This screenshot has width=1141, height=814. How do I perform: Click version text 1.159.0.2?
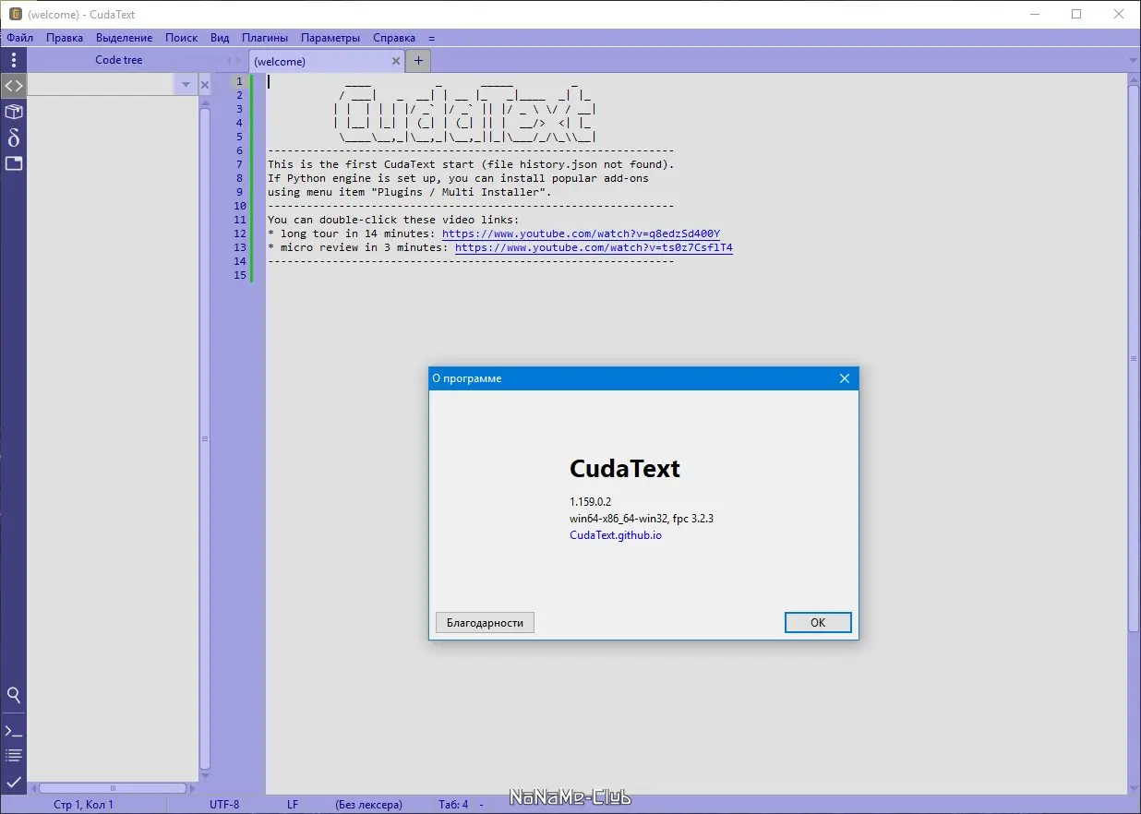point(591,501)
